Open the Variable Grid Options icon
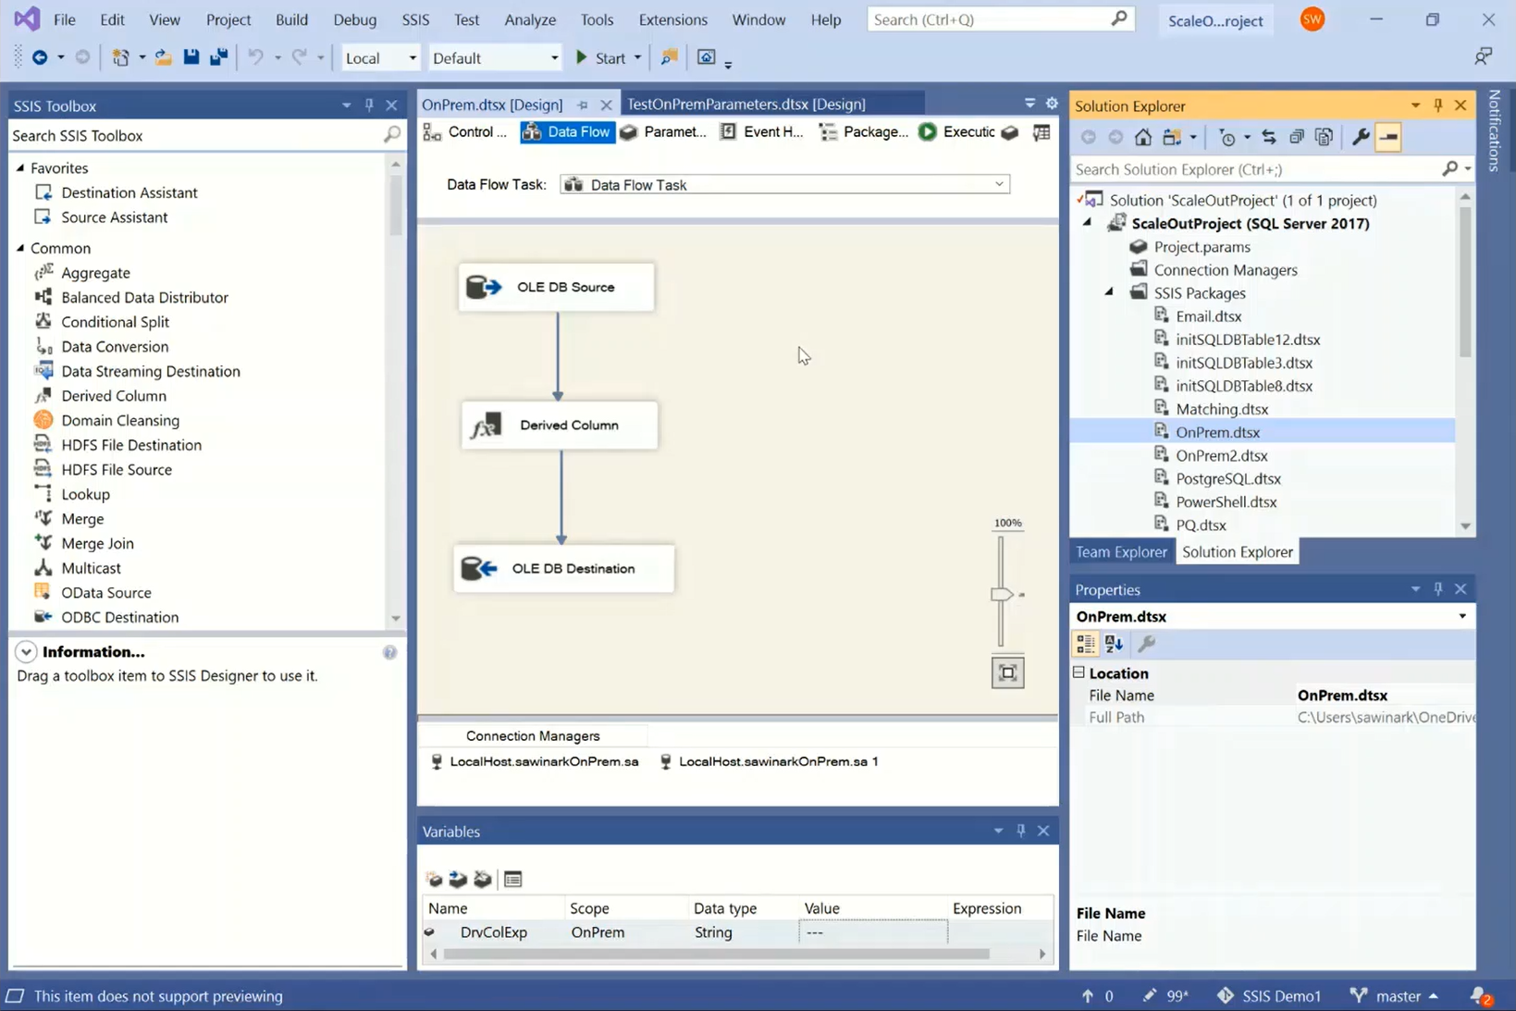The image size is (1516, 1011). [x=513, y=879]
